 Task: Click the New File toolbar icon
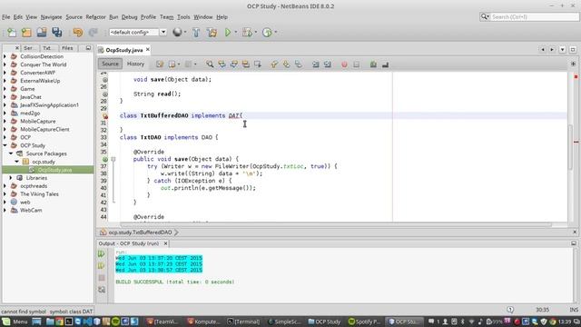click(12, 33)
